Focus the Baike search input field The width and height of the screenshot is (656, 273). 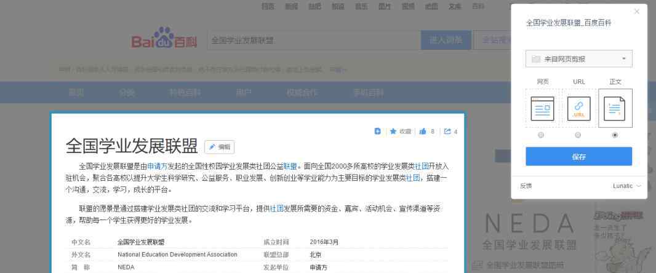coord(314,40)
